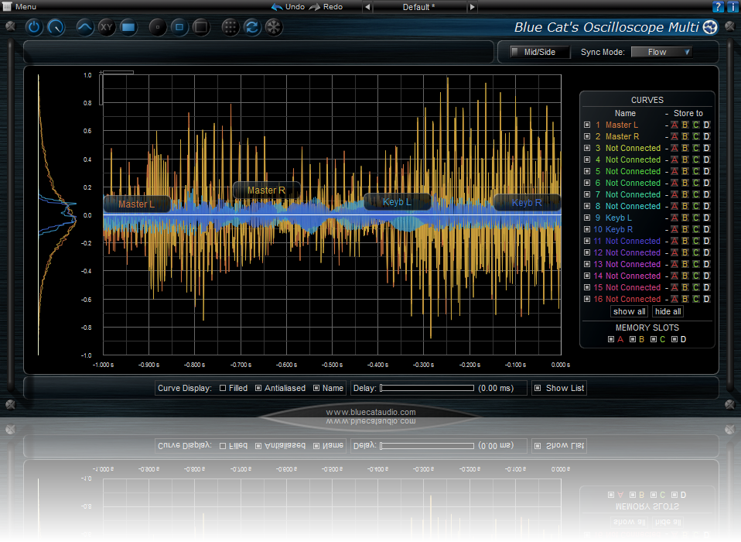Screen dimensions: 741x542
Task: Select the XY display mode icon
Action: point(107,26)
